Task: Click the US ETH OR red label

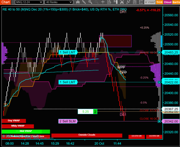Action: tap(137, 137)
